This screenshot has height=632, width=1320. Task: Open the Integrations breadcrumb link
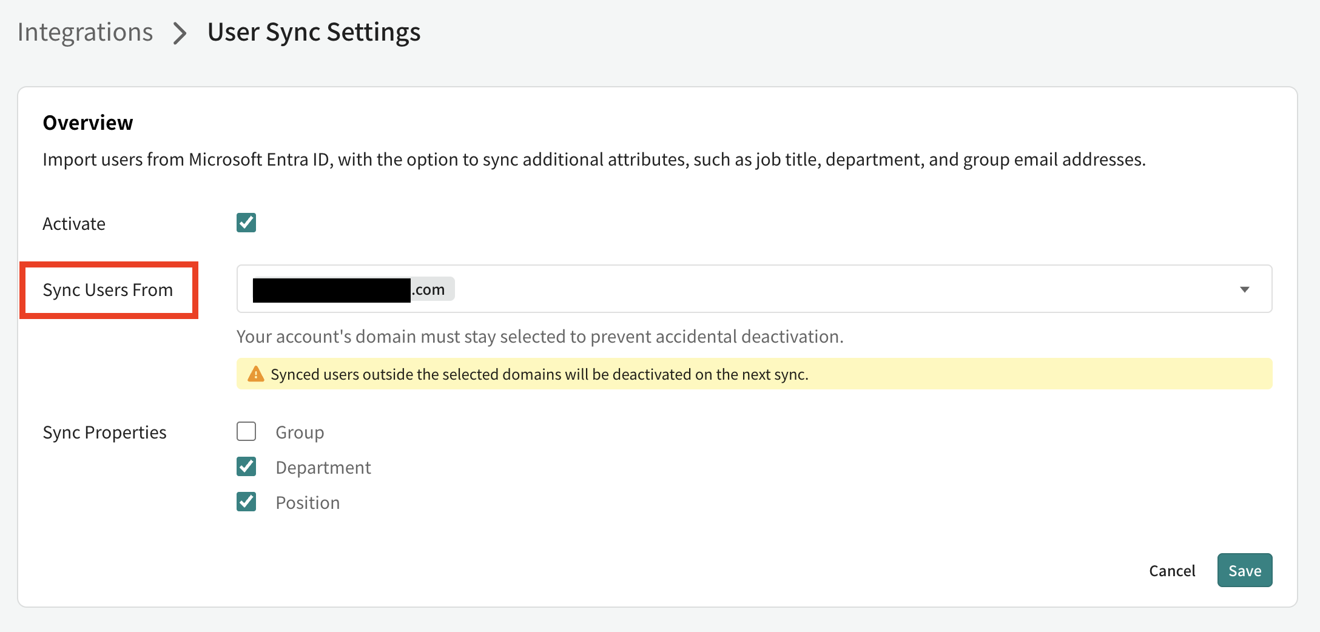85,32
